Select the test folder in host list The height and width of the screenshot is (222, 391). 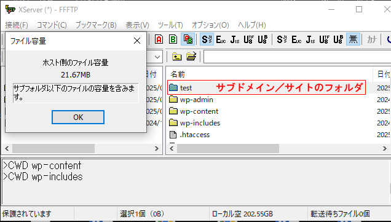[186, 87]
